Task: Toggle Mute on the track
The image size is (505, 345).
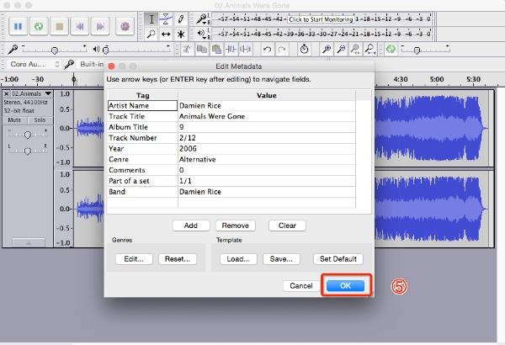Action: [14, 120]
